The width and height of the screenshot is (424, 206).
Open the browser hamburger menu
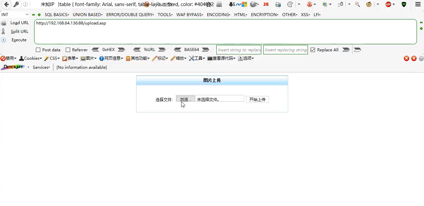coord(418,4)
